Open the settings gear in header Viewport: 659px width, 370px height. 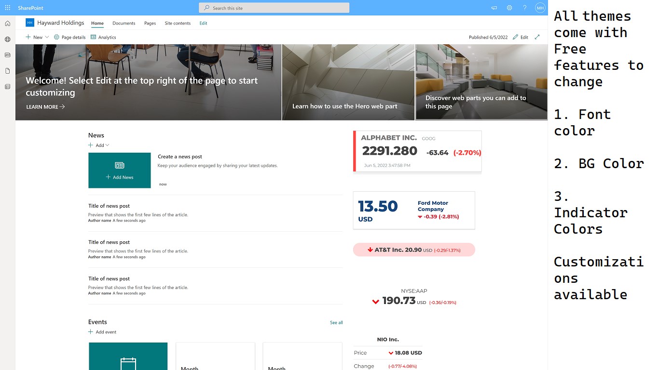coord(509,8)
